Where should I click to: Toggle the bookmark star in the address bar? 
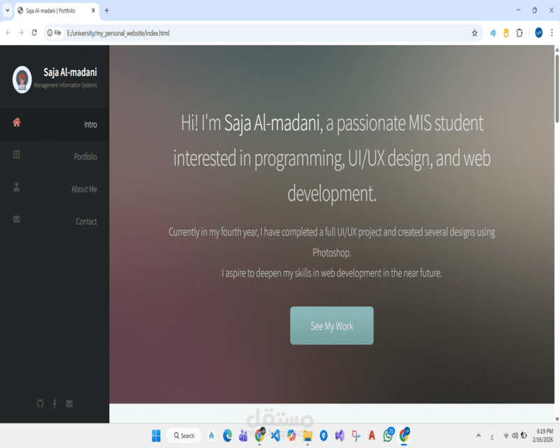(x=475, y=32)
